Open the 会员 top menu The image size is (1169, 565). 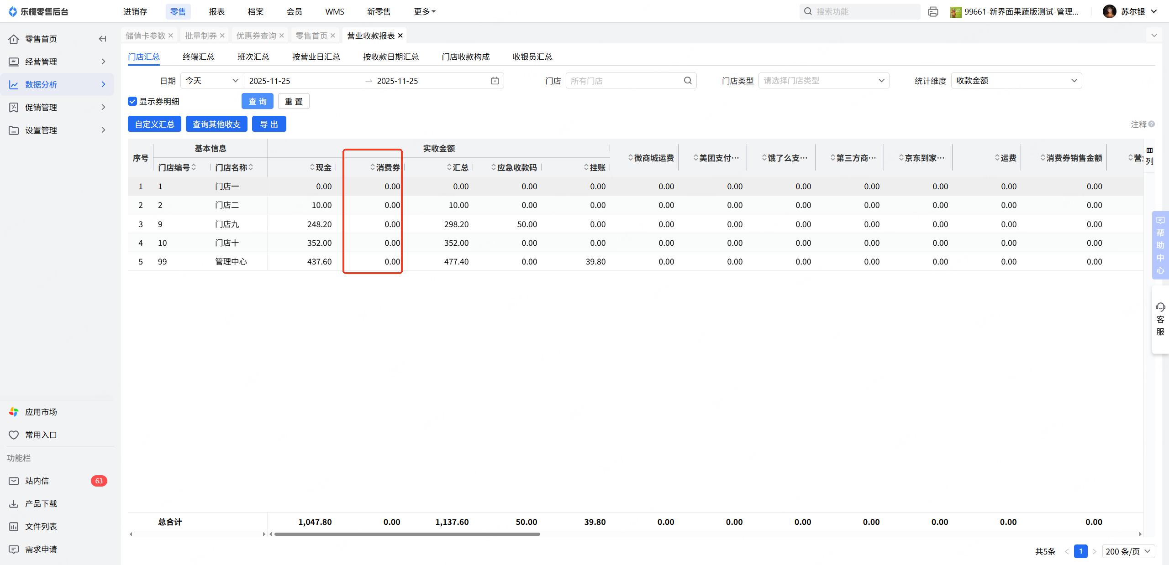click(x=294, y=11)
